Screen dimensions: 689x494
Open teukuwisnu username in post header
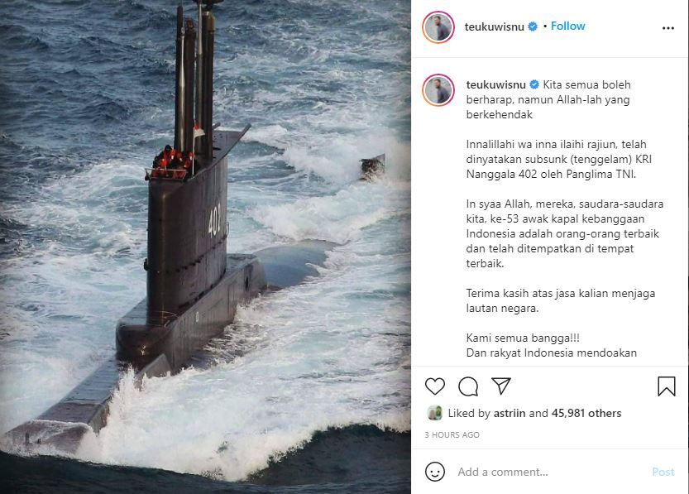pyautogui.click(x=495, y=26)
